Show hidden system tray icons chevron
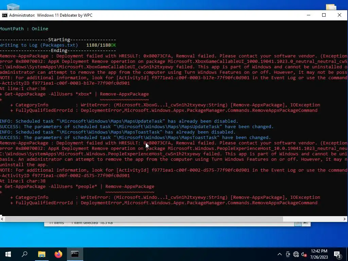Image resolution: width=348 pixels, height=261 pixels. [280, 254]
